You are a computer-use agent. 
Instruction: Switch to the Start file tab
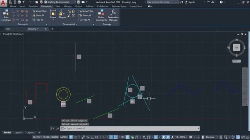tap(8, 29)
